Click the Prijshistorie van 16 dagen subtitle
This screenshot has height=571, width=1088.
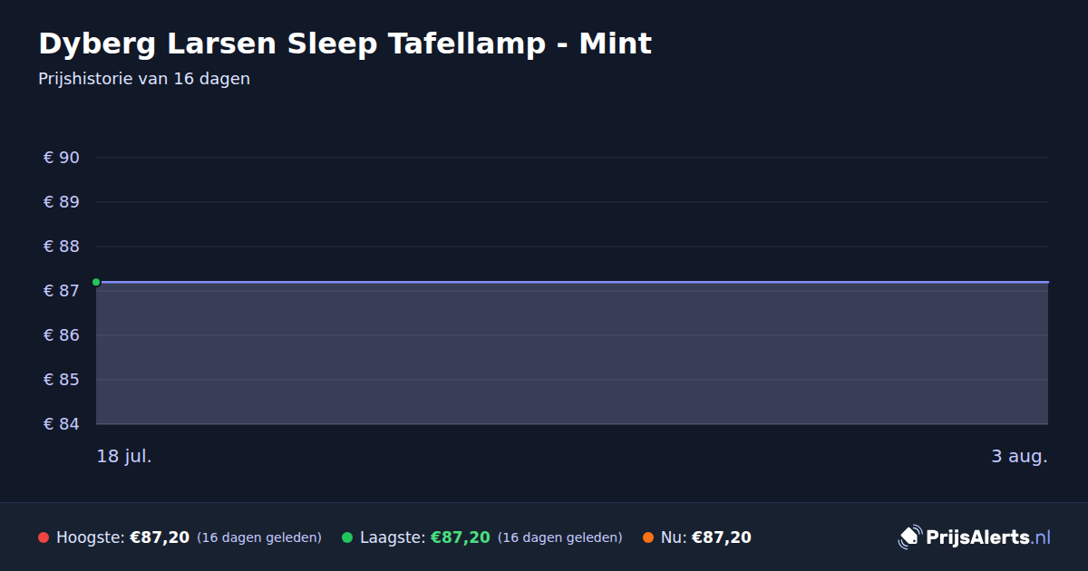[x=144, y=79]
